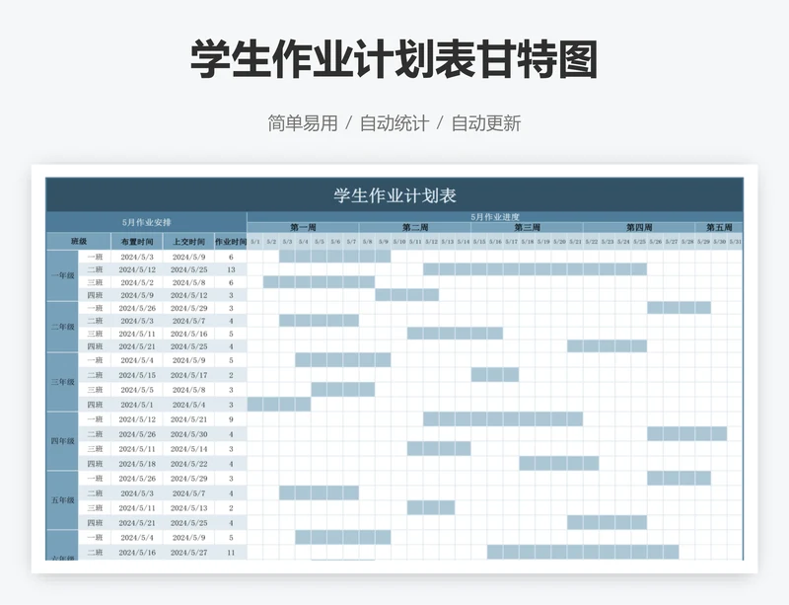Click the 5/31 date column header
This screenshot has width=789, height=605.
coord(735,241)
